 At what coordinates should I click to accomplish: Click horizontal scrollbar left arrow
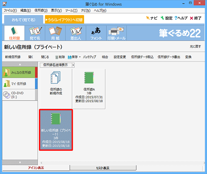[41, 163]
